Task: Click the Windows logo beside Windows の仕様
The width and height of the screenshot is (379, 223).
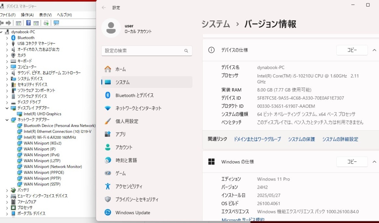Action: click(211, 161)
